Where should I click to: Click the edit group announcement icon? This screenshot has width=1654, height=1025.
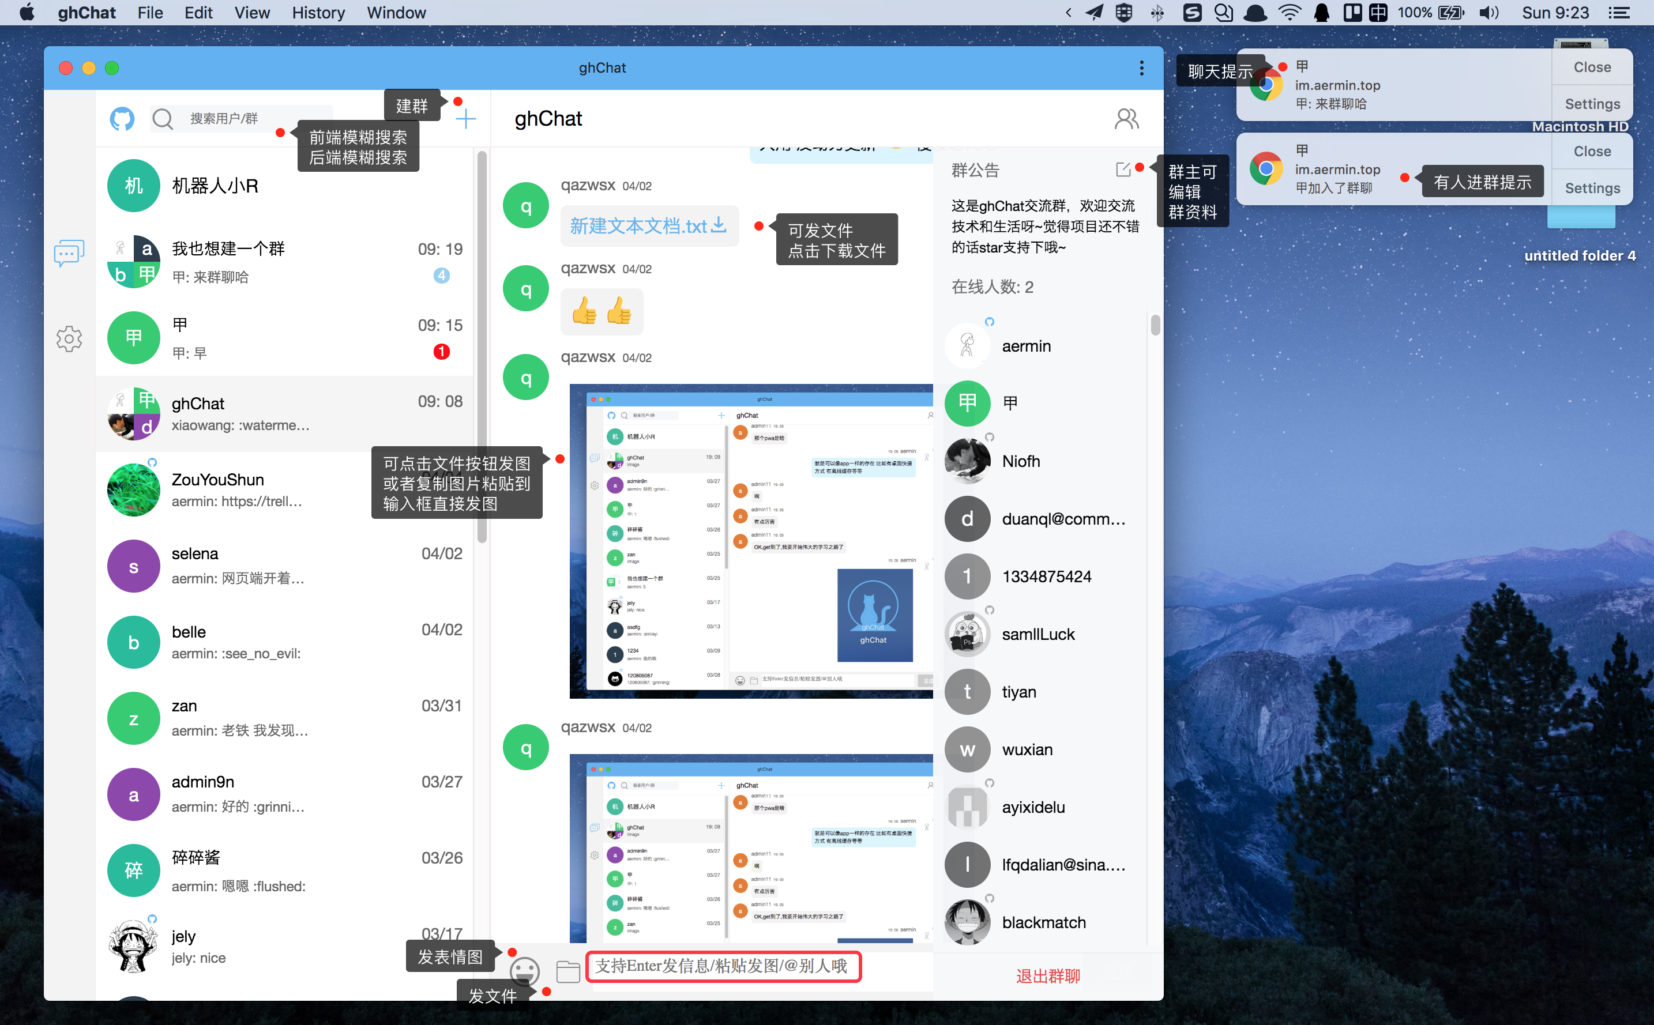tap(1123, 169)
